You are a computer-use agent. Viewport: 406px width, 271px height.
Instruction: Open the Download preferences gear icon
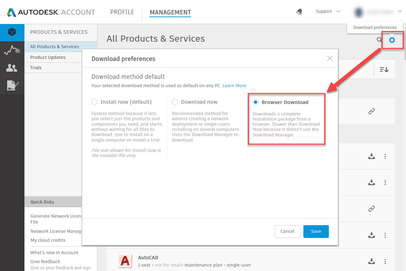pyautogui.click(x=392, y=40)
